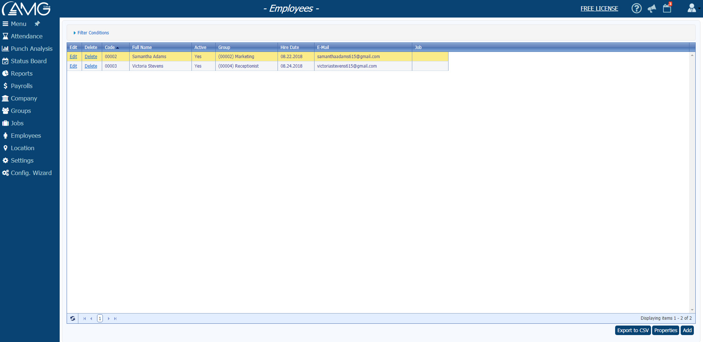This screenshot has height=342, width=703.
Task: Open the user account profile icon
Action: [691, 8]
